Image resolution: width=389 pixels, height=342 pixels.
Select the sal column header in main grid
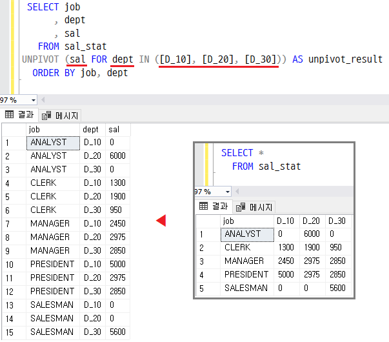pos(117,130)
